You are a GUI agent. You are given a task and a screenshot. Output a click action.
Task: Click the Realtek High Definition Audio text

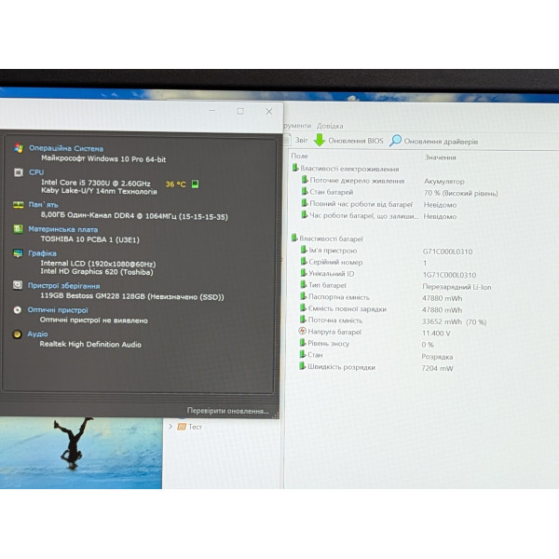90,344
